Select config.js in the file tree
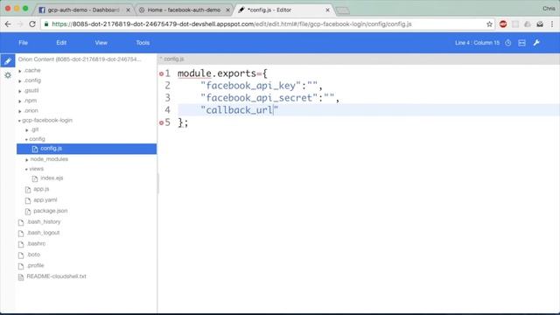Image resolution: width=560 pixels, height=315 pixels. coord(87,149)
